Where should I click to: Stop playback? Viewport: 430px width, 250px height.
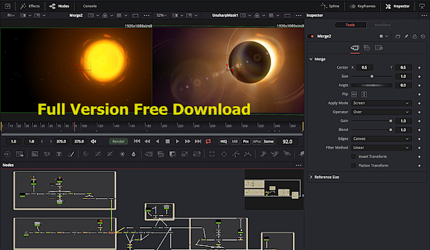point(167,141)
